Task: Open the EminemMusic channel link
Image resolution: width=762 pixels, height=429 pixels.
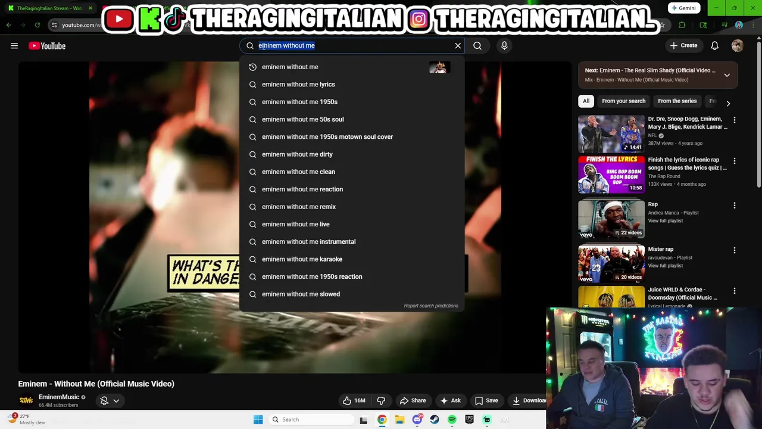Action: click(59, 397)
